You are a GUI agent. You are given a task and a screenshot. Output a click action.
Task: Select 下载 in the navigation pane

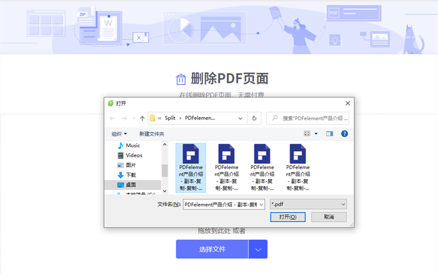131,175
